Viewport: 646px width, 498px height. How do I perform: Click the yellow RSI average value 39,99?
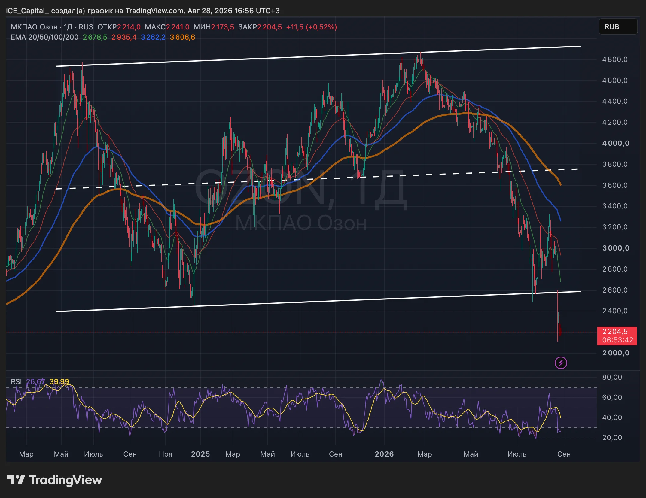59,382
